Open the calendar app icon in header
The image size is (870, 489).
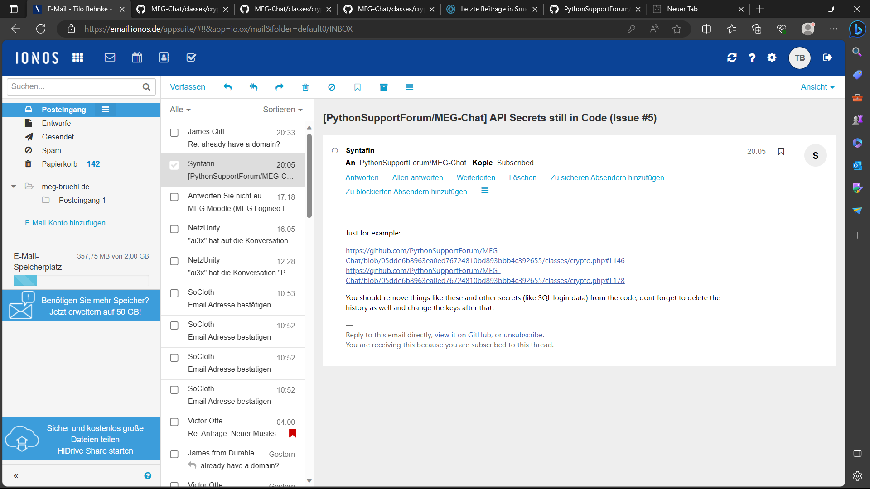pos(137,58)
